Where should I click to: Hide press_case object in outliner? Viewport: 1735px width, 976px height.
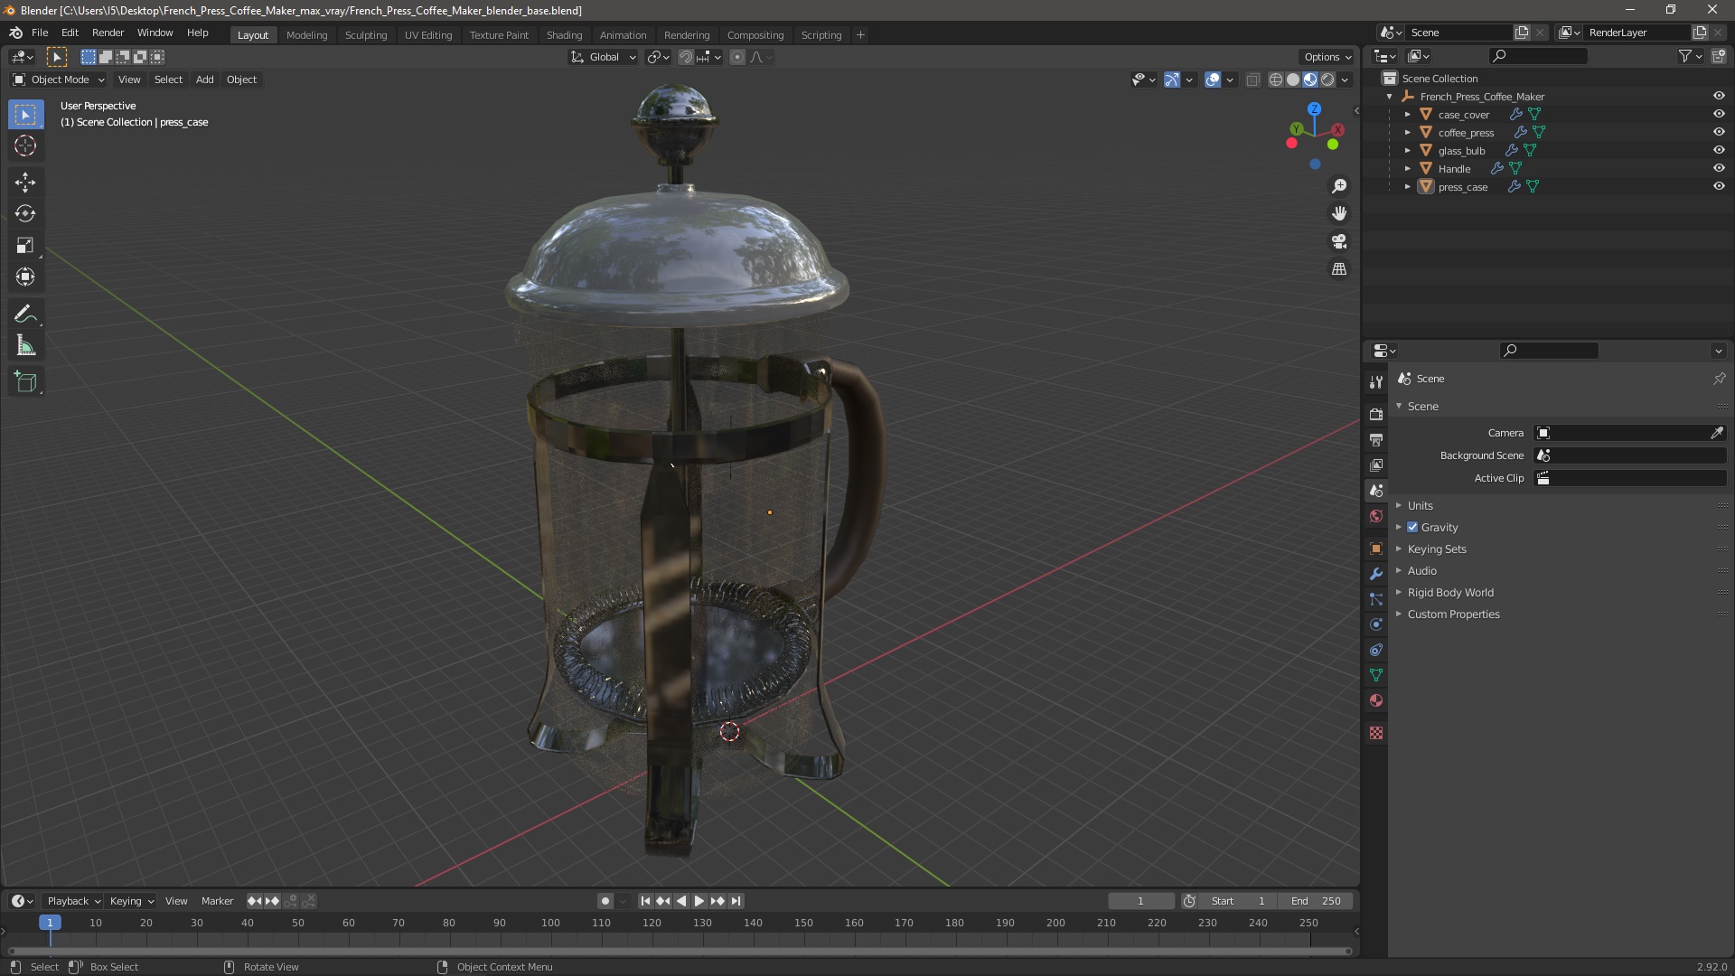click(x=1719, y=186)
